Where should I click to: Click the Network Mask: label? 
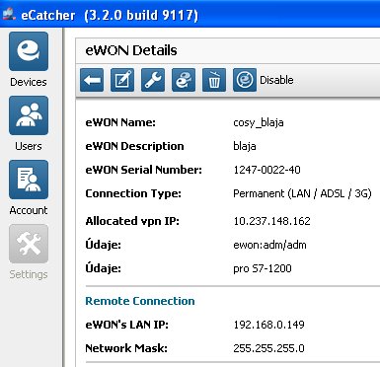pyautogui.click(x=126, y=348)
